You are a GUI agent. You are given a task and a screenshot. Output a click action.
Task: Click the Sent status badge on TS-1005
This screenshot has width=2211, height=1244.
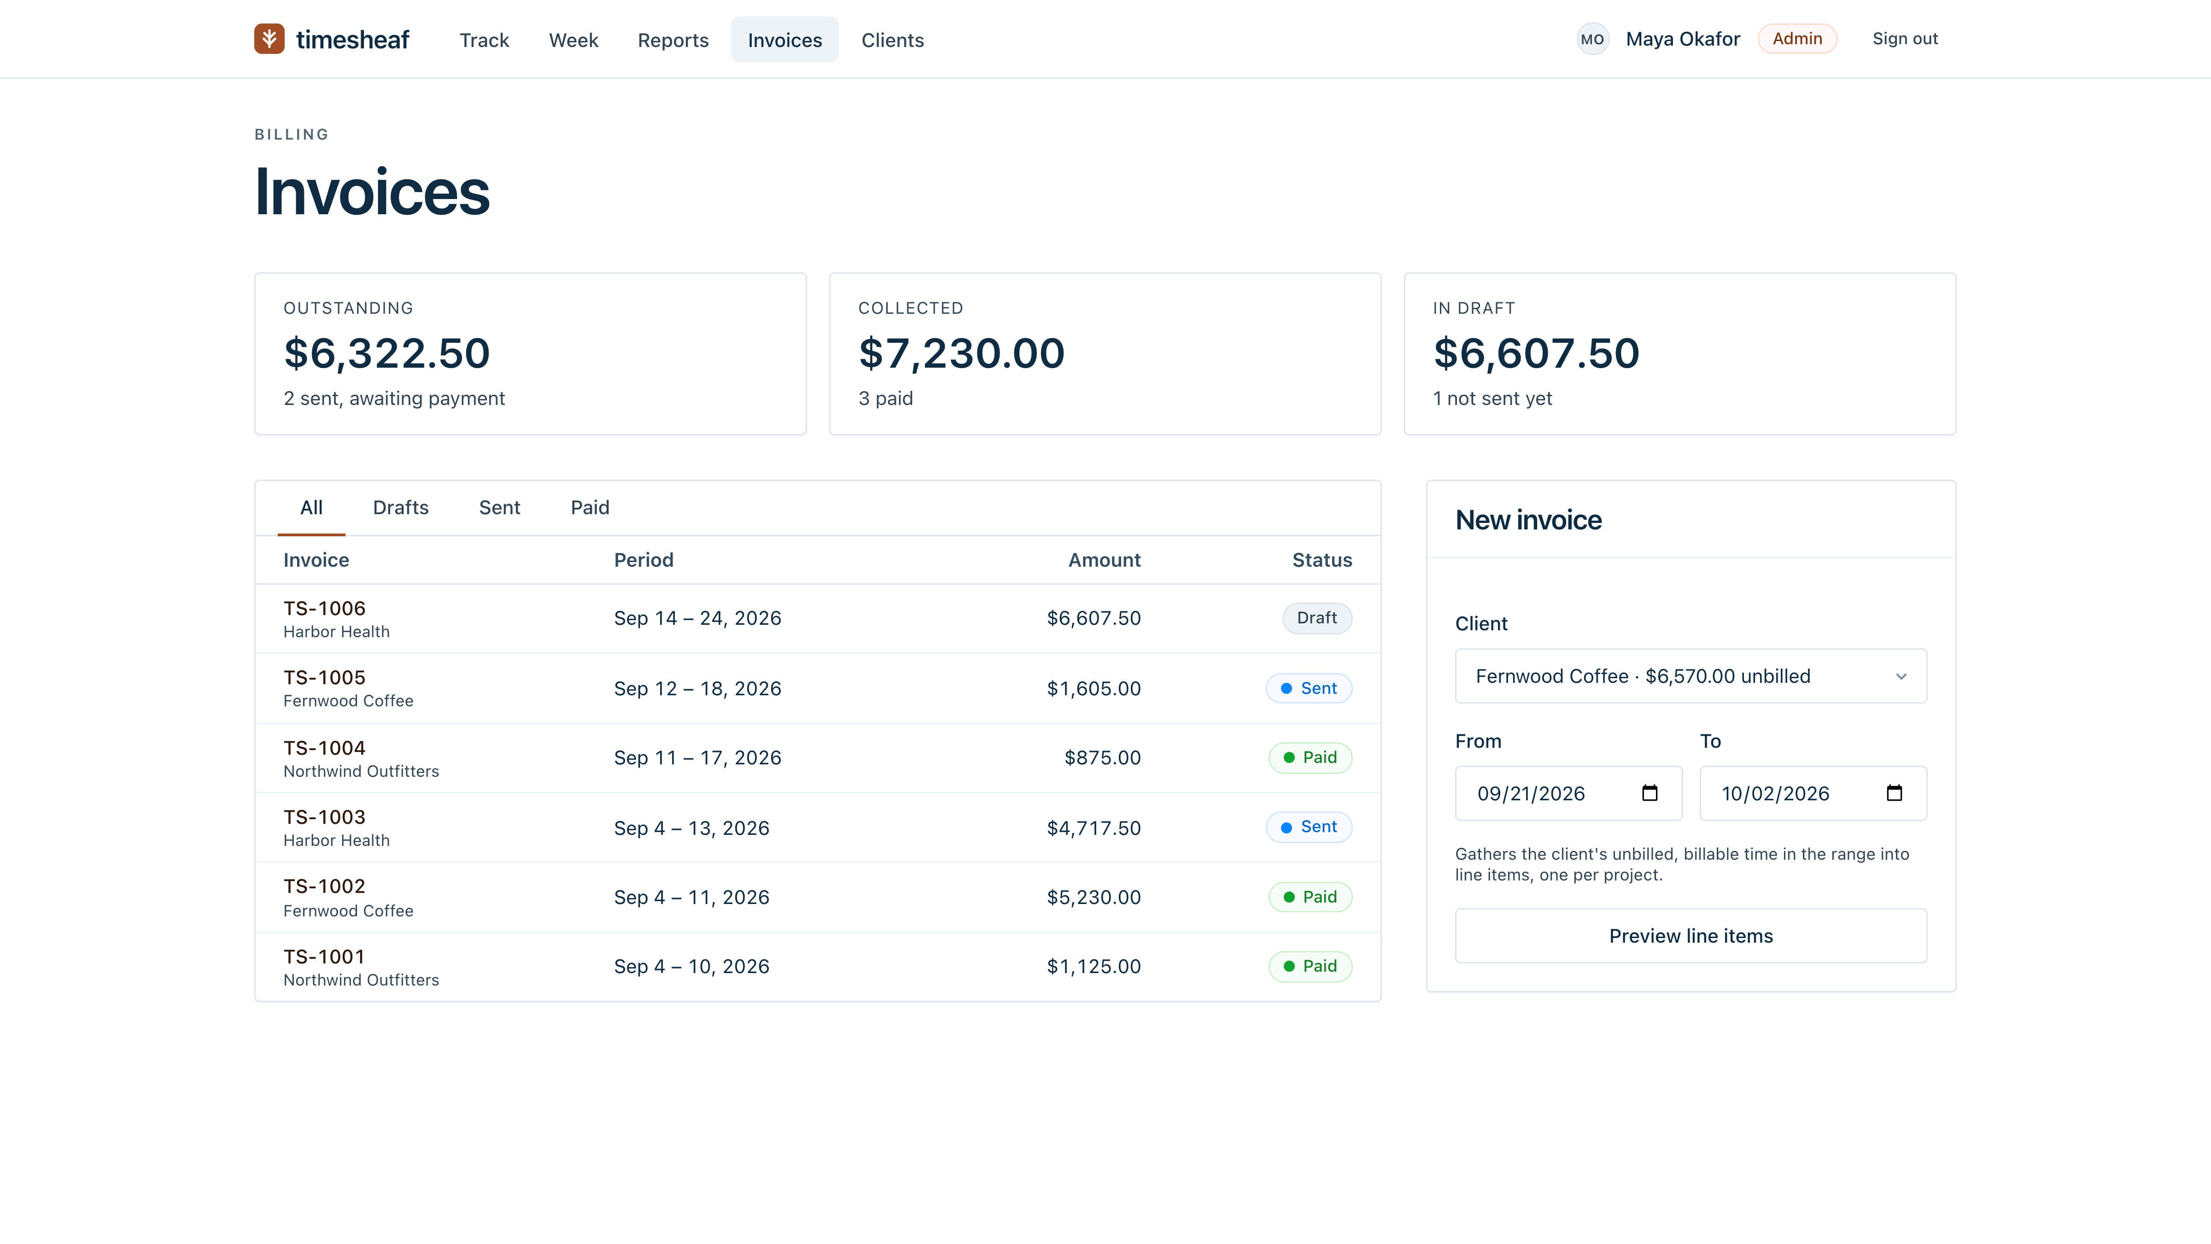coord(1309,688)
